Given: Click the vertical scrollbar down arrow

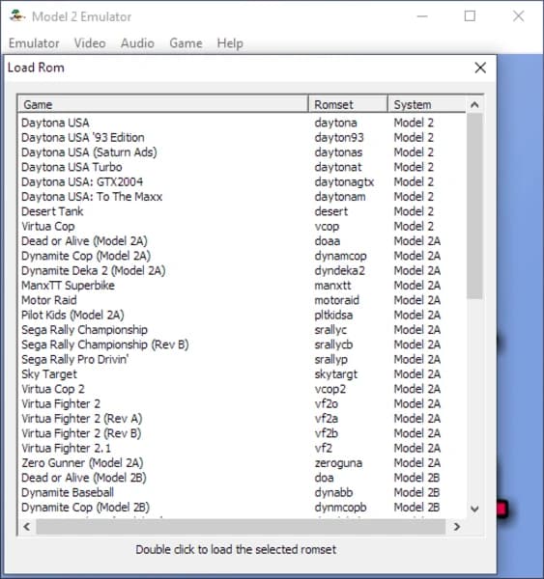Looking at the screenshot, I should [x=474, y=509].
